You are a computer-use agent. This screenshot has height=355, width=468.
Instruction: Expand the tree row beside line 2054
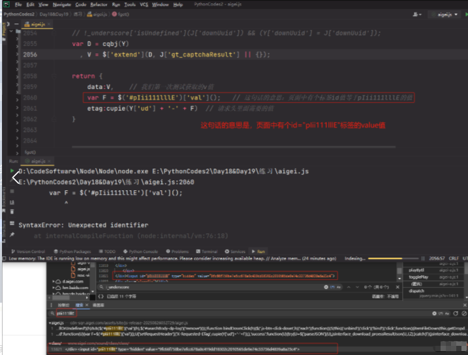click(x=11, y=31)
